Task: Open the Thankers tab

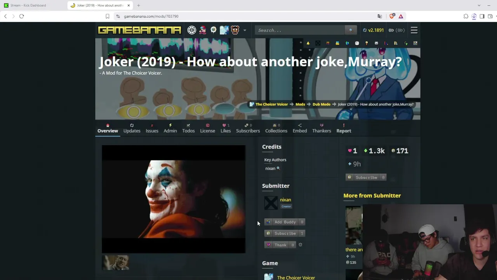Action: (x=321, y=128)
